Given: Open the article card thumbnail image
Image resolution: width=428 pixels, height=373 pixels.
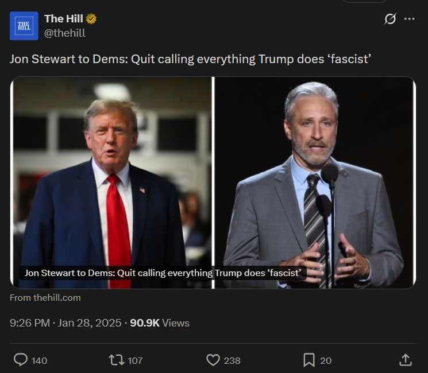Looking at the screenshot, I should click(x=213, y=182).
